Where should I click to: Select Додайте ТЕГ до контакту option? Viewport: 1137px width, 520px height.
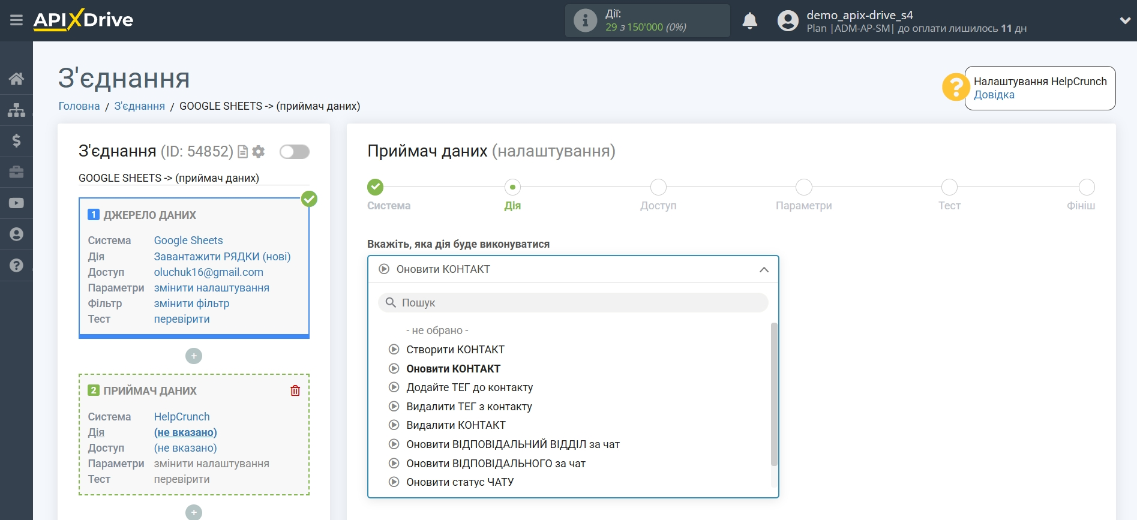[469, 387]
